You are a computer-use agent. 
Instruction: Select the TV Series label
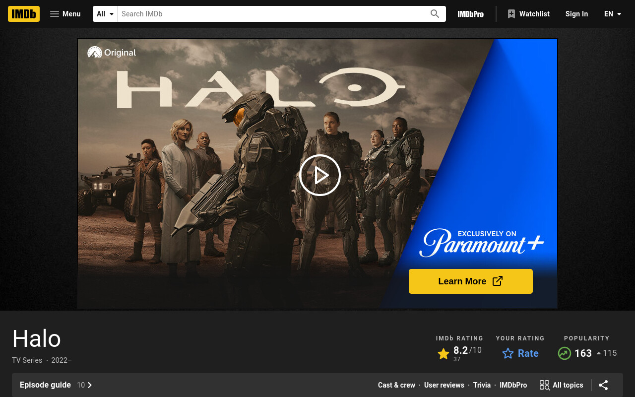[x=27, y=360]
